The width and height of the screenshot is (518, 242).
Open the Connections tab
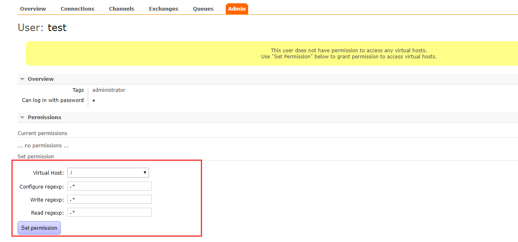point(77,9)
